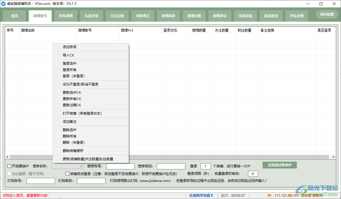Switch to the 微博账号 tab
Image resolution: width=341 pixels, height=199 pixels.
[x=40, y=16]
